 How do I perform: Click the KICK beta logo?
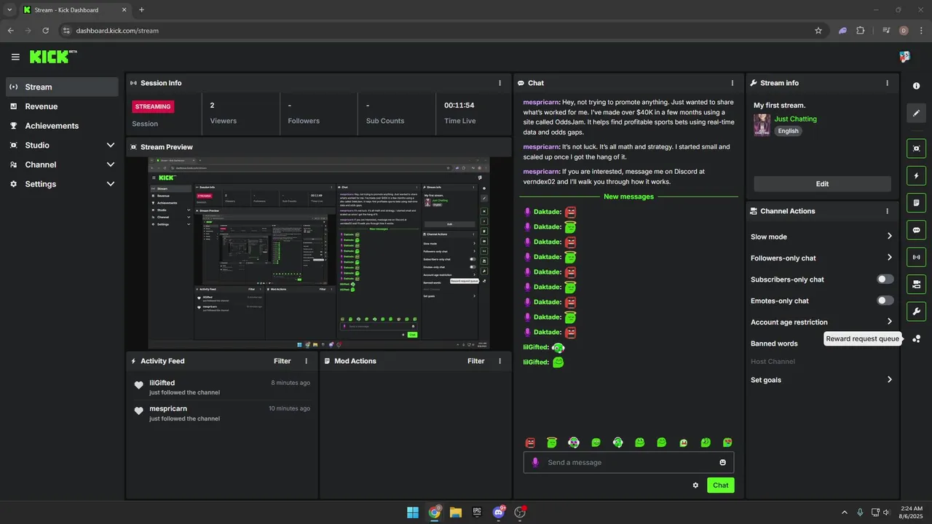(53, 57)
